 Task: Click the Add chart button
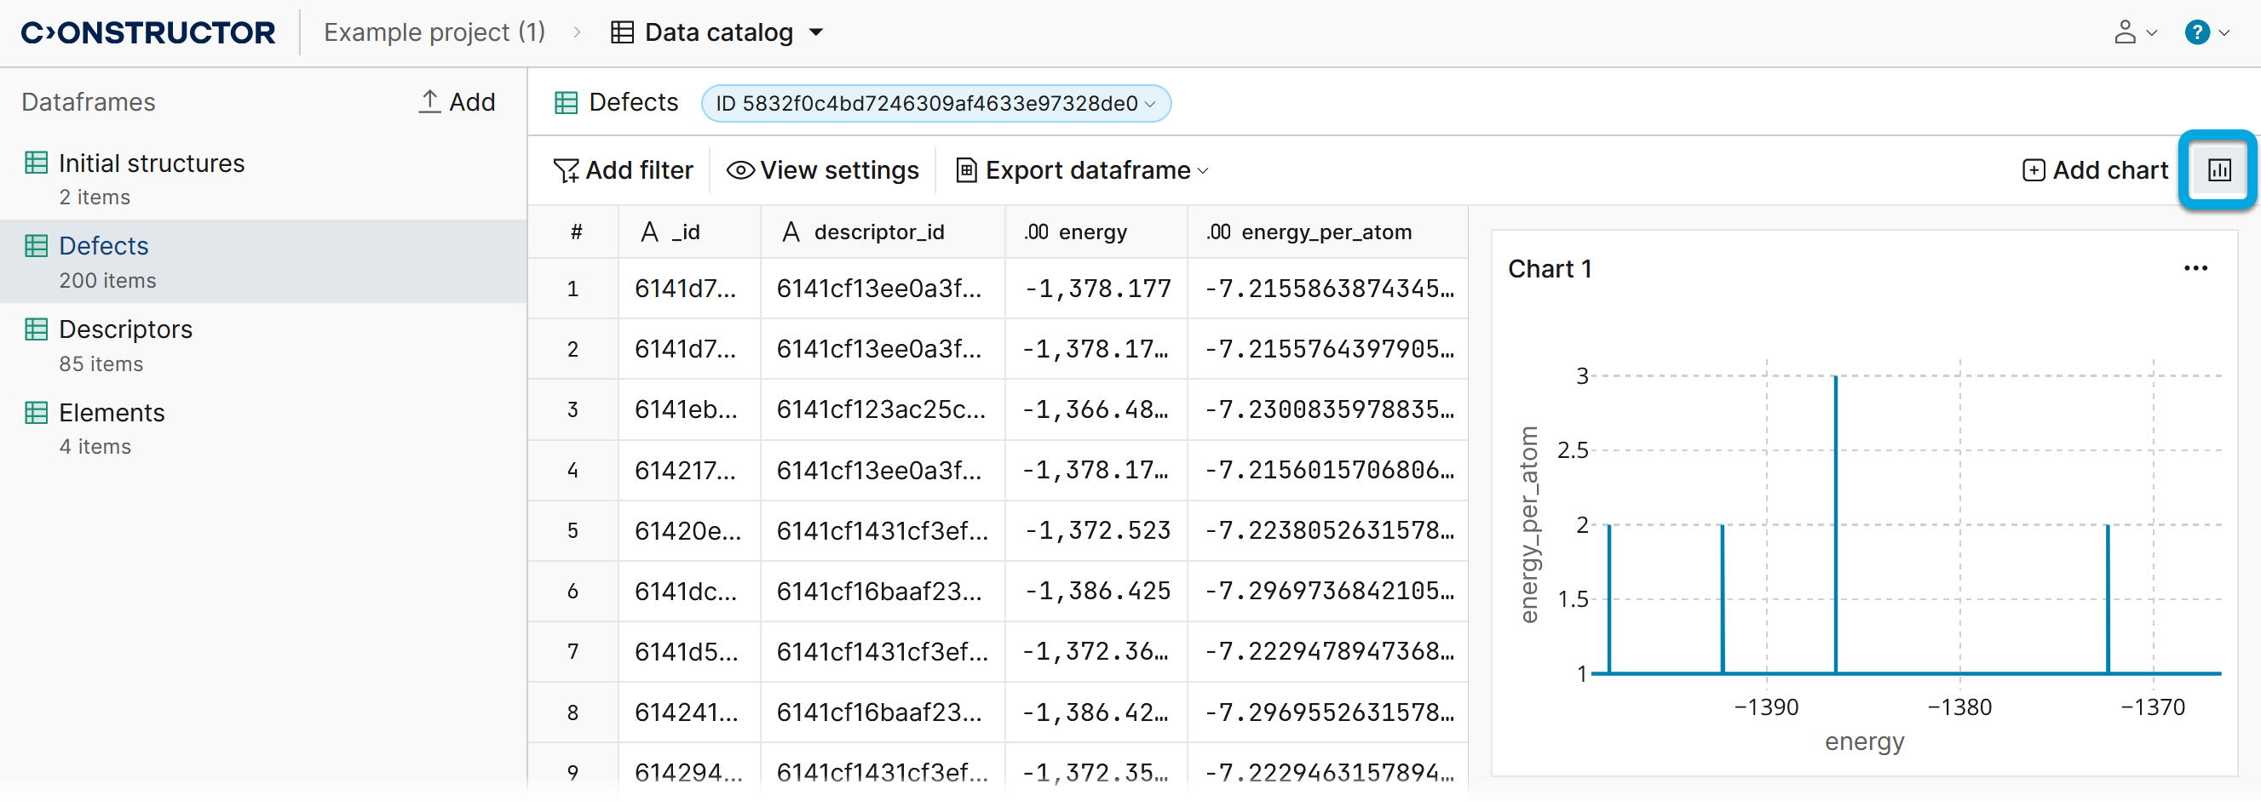coord(2094,170)
